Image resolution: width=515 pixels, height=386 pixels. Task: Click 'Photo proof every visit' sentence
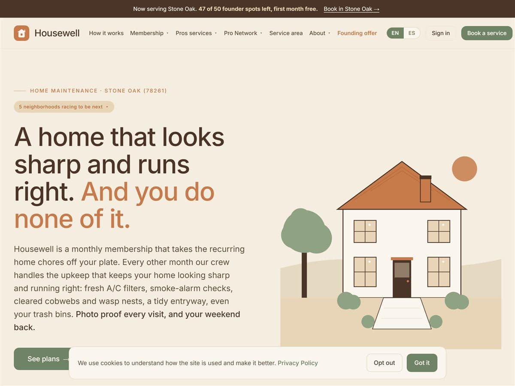(x=127, y=321)
